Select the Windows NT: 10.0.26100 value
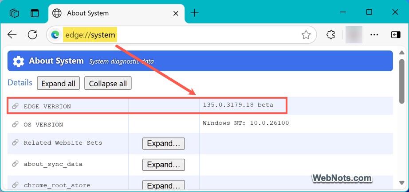409x192 pixels. point(246,123)
